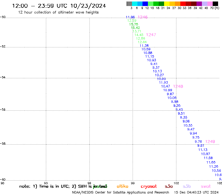This screenshot has height=195, width=222.
Task: Click the wave height value 10.27
Action: pyautogui.click(x=159, y=75)
